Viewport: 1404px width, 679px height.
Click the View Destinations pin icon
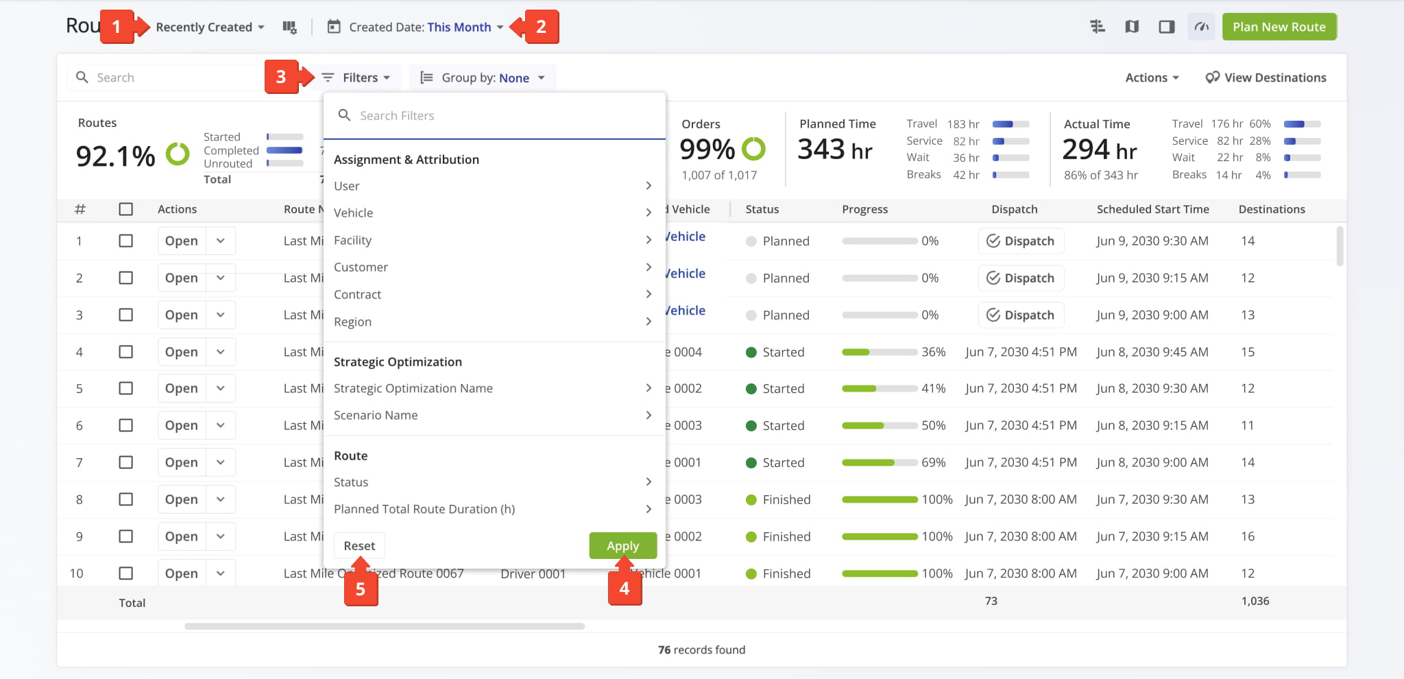pos(1212,78)
